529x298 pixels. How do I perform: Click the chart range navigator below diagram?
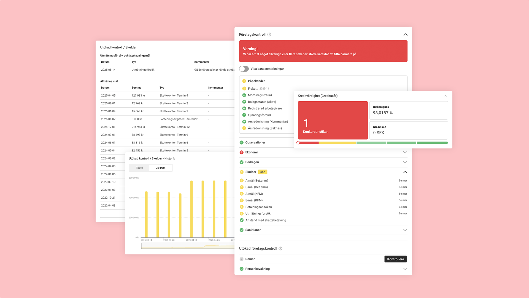187,246
